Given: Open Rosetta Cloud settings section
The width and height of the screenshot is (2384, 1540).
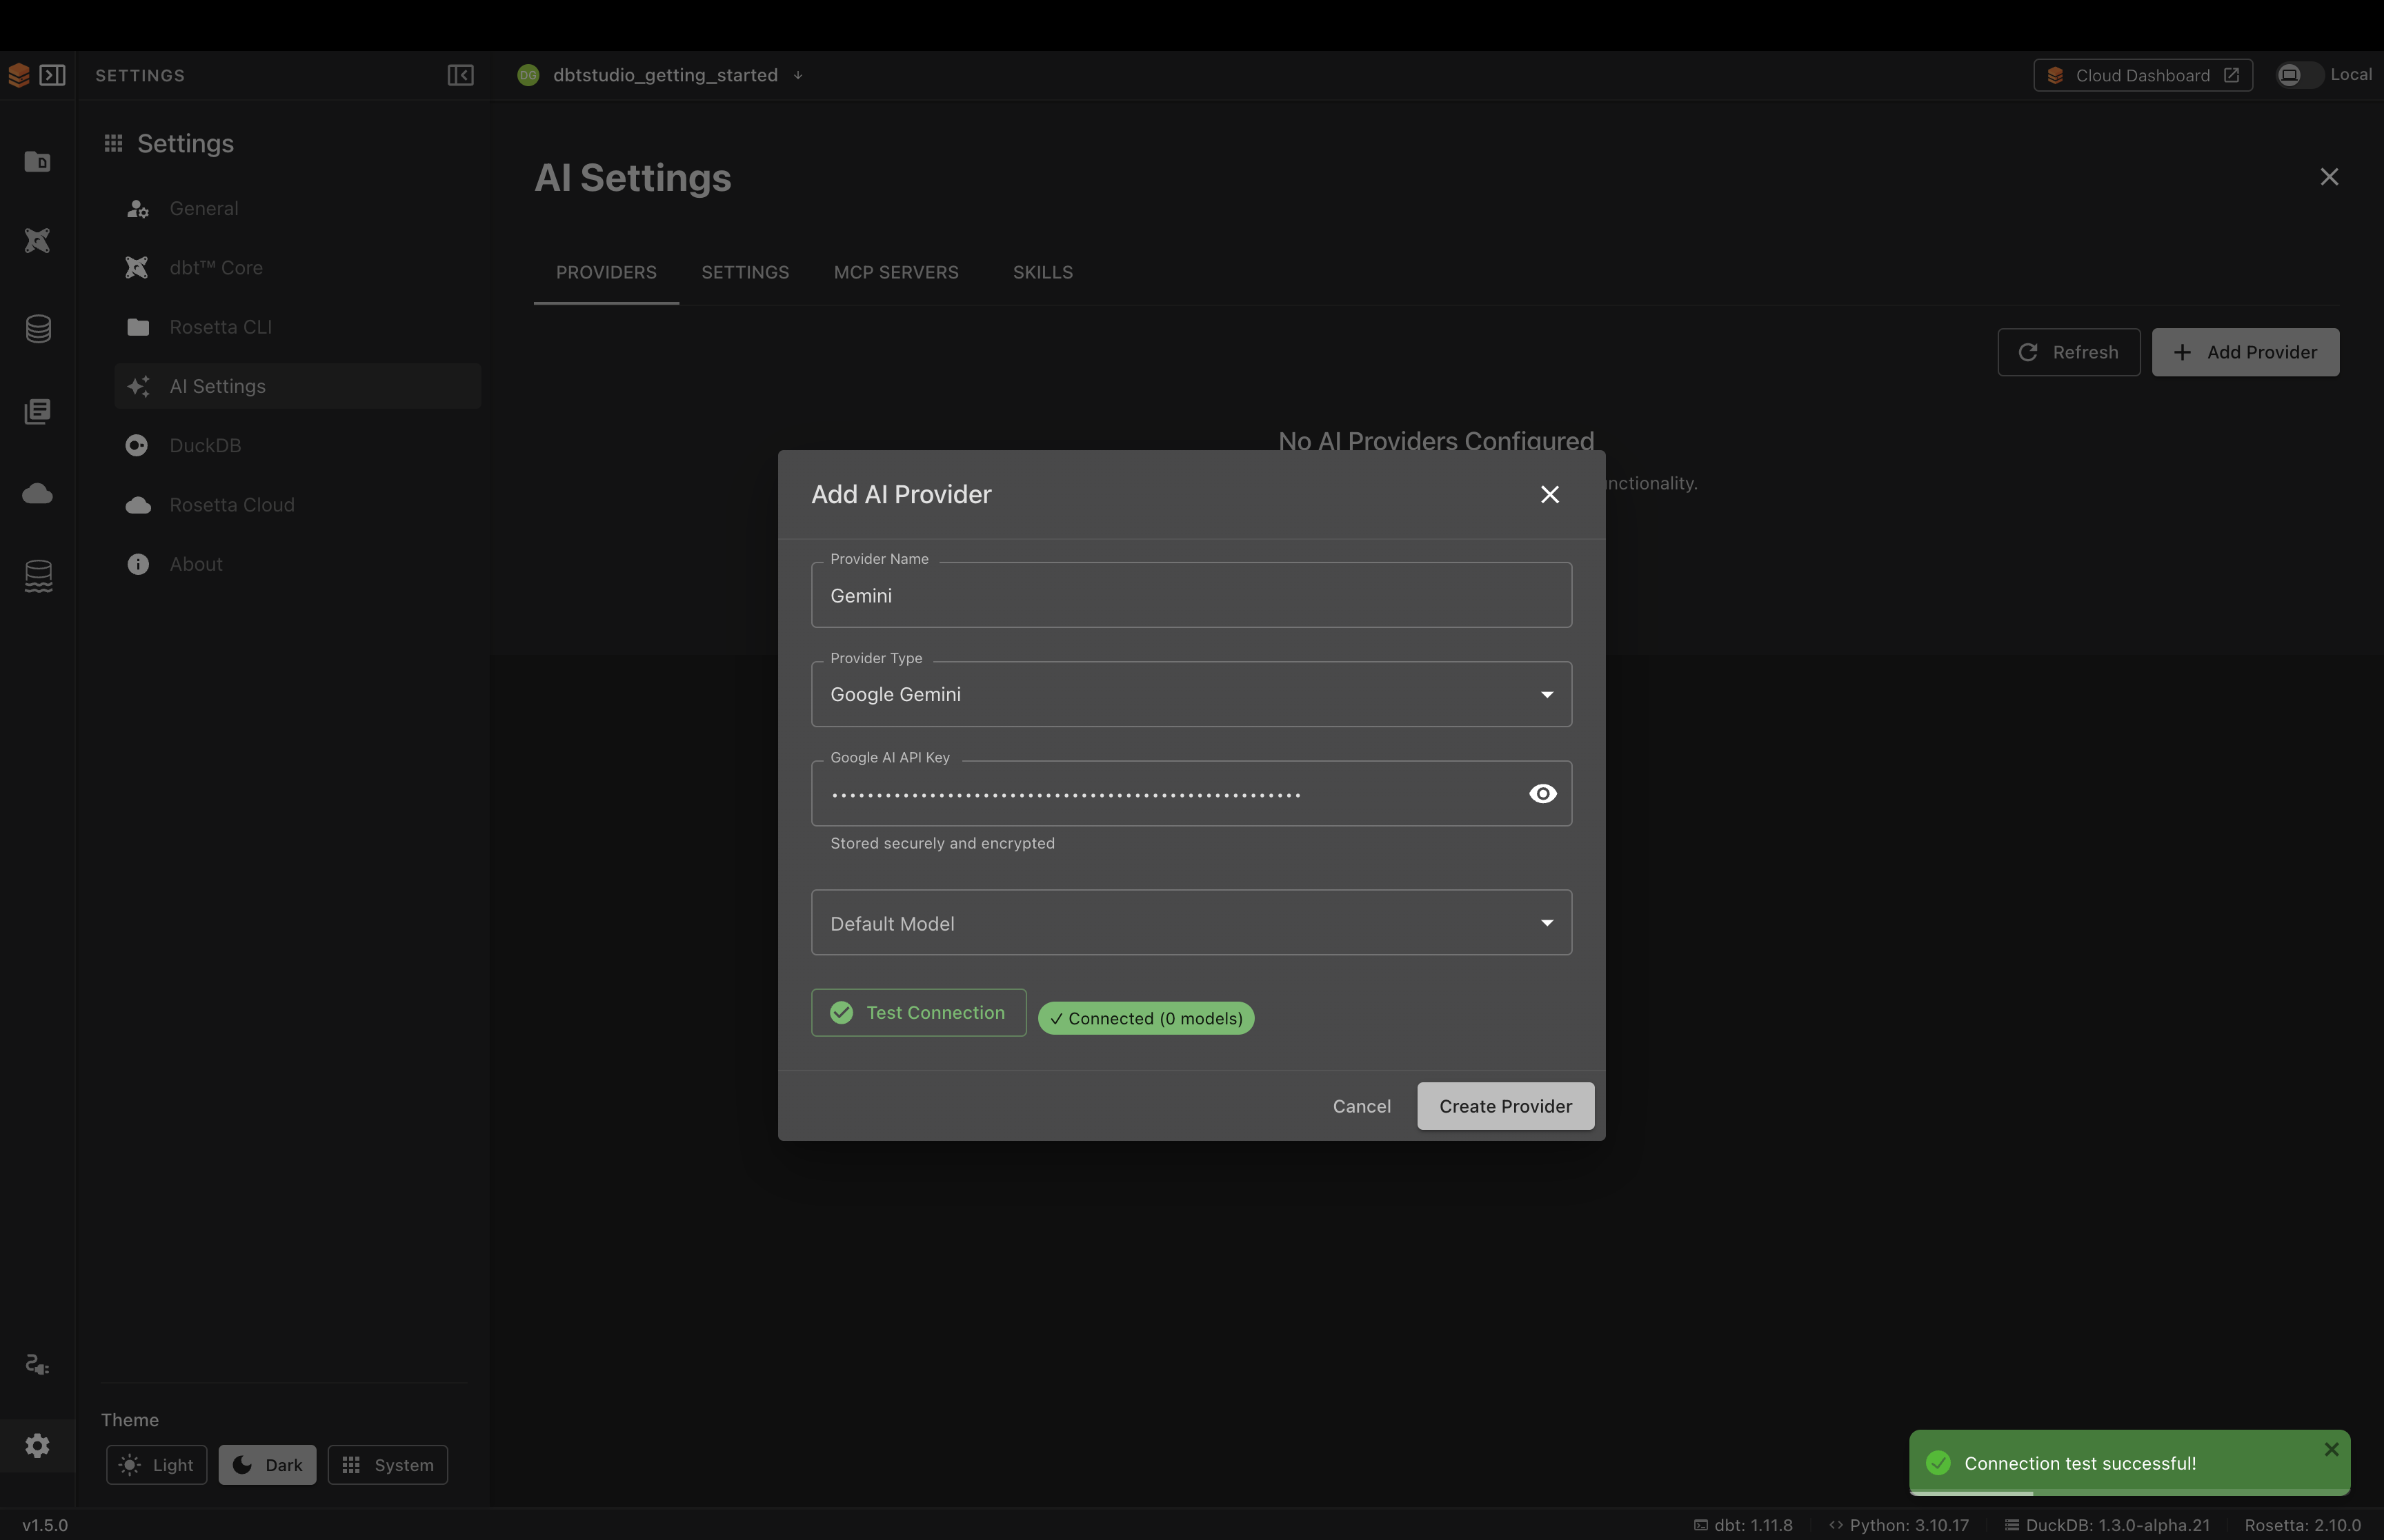Looking at the screenshot, I should pos(298,505).
